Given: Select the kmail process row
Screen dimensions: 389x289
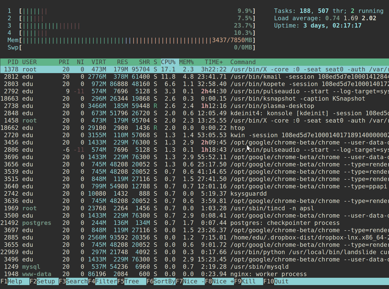Looking at the screenshot, I should pos(195,77).
